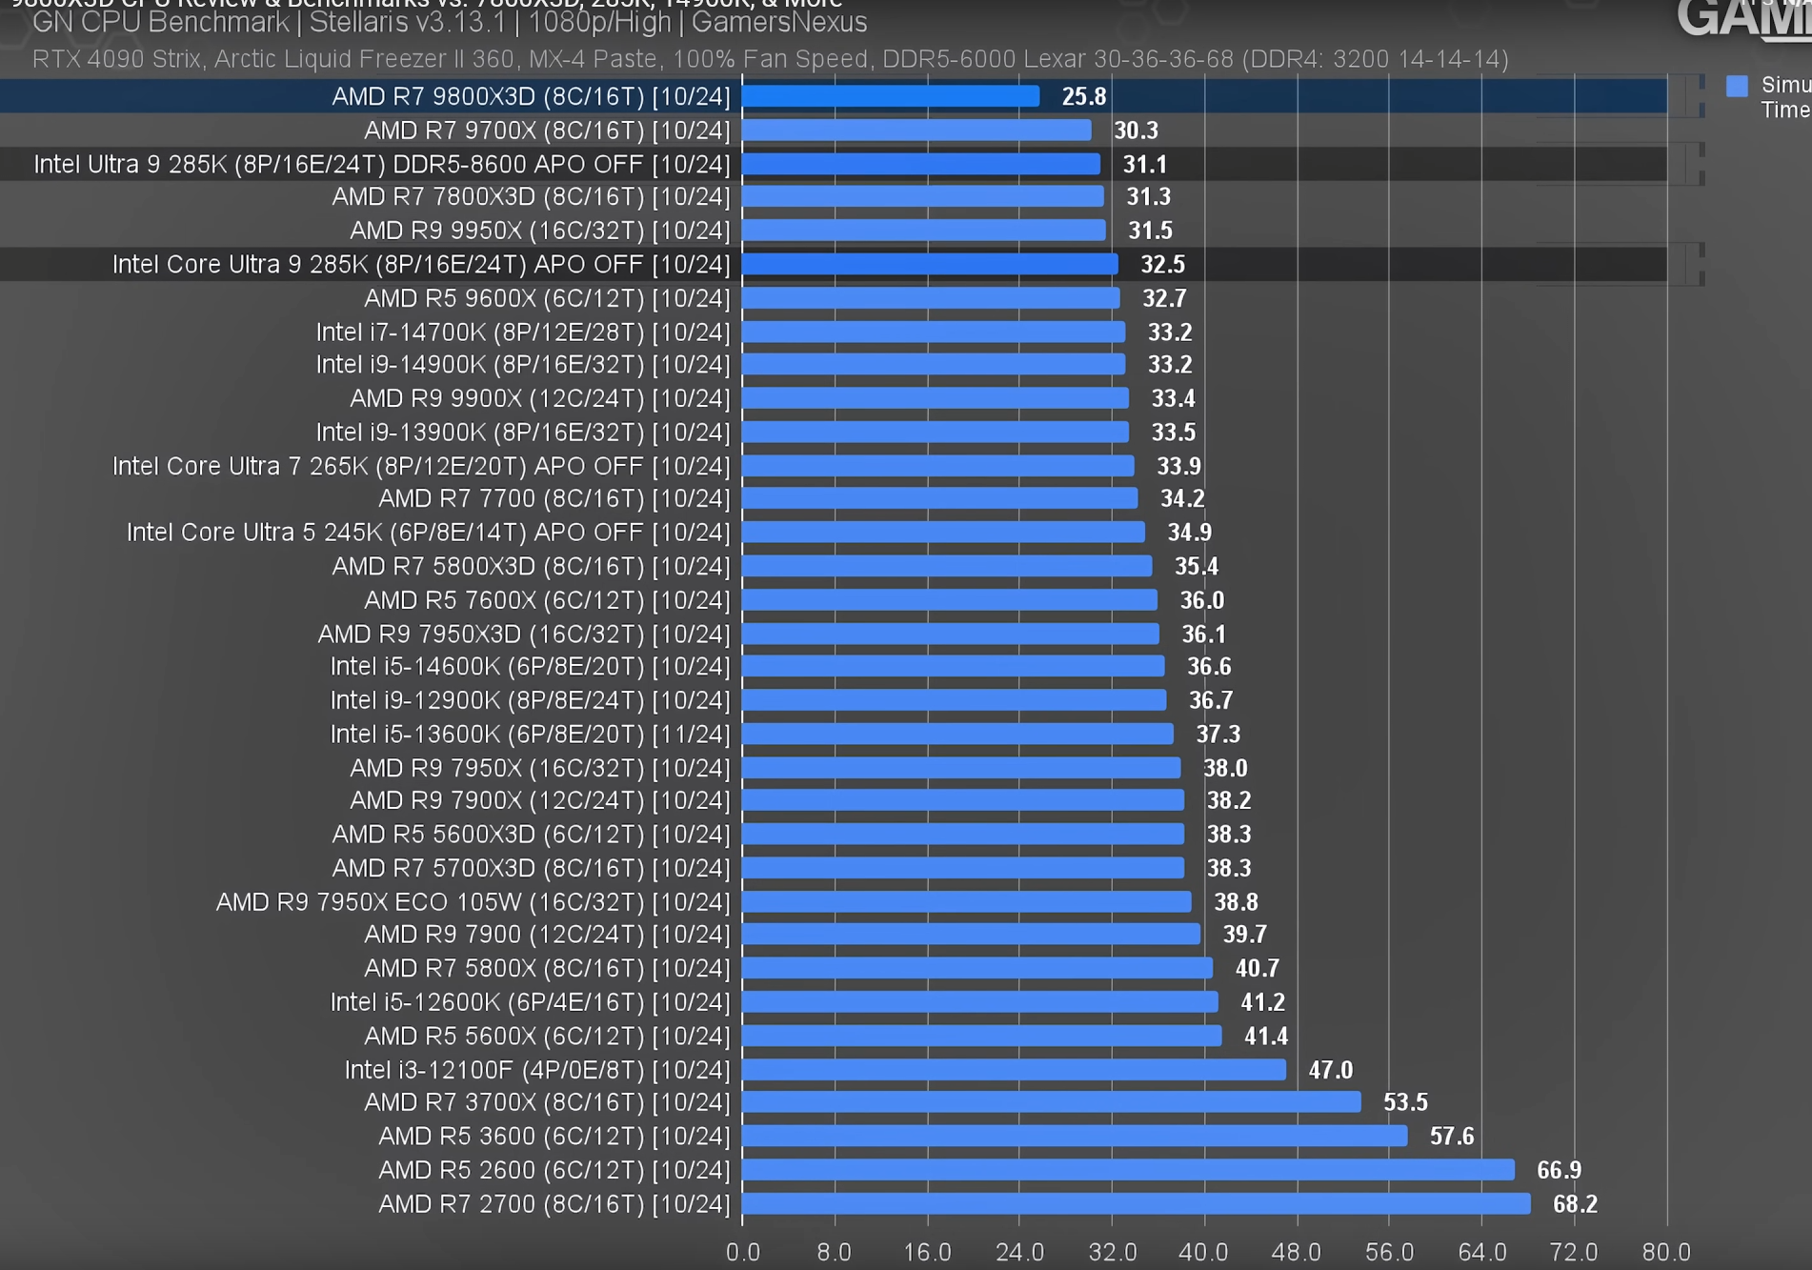This screenshot has height=1270, width=1812.
Task: Select the 'Intel i9-13900K' row label
Action: [523, 433]
